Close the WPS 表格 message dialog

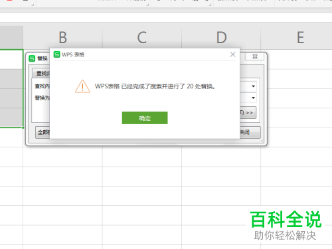(232, 54)
